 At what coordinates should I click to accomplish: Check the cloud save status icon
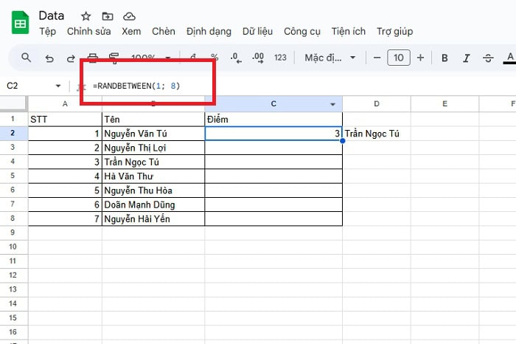[129, 16]
